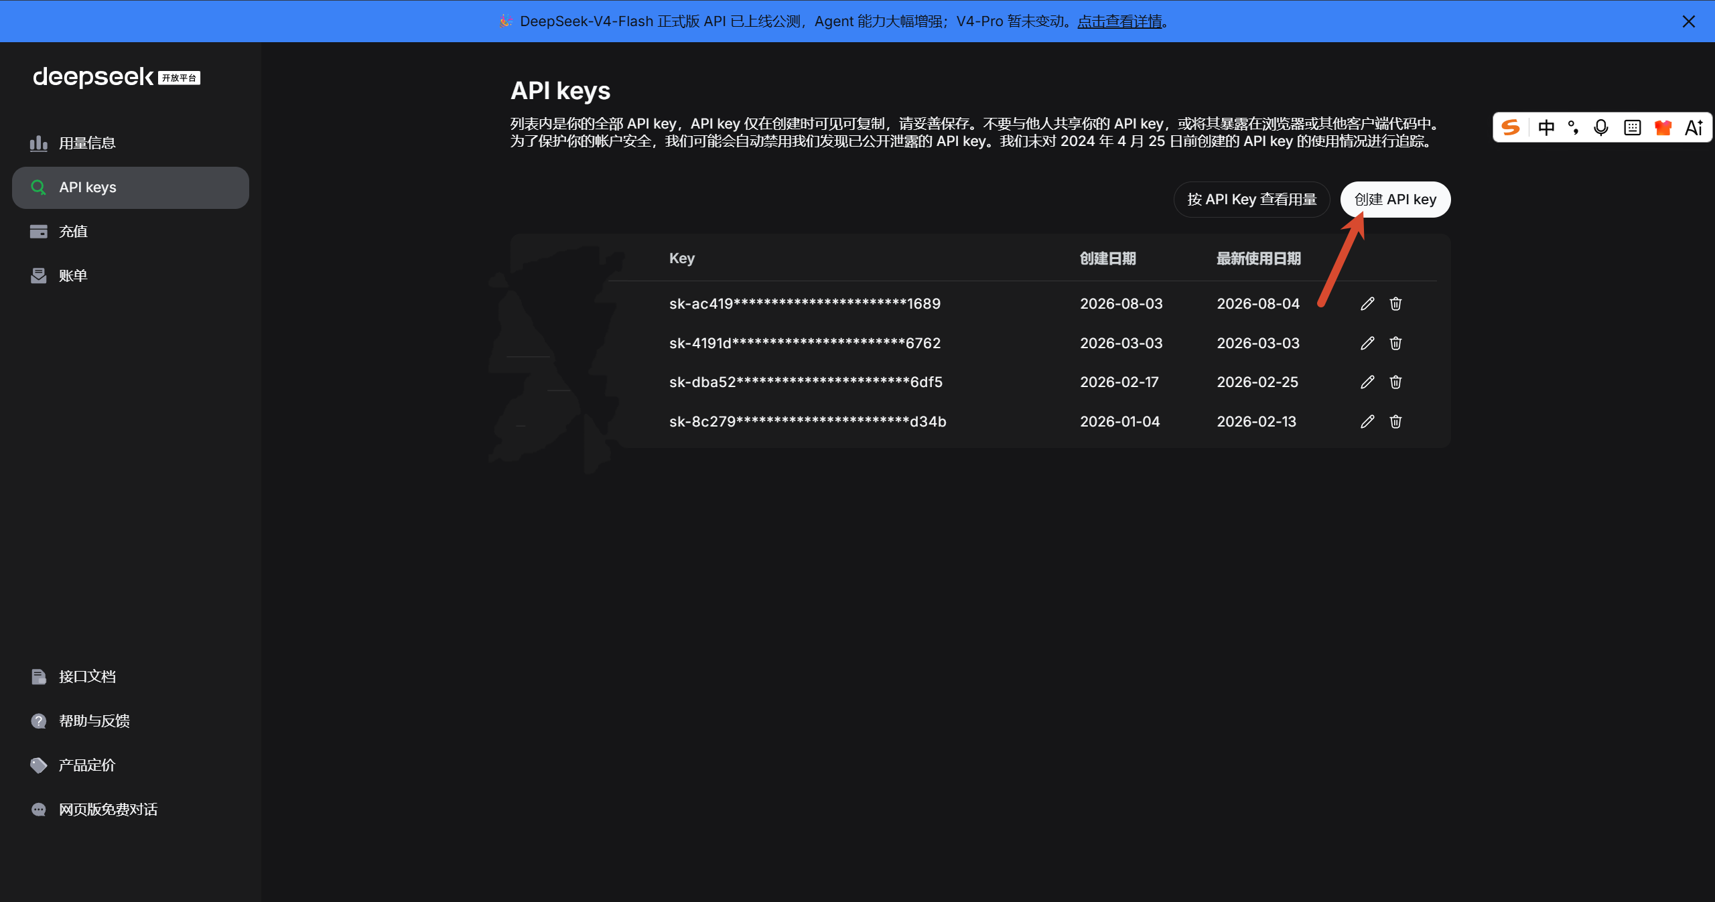1715x902 pixels.
Task: Open the 用量信息 bar chart icon
Action: (x=39, y=143)
